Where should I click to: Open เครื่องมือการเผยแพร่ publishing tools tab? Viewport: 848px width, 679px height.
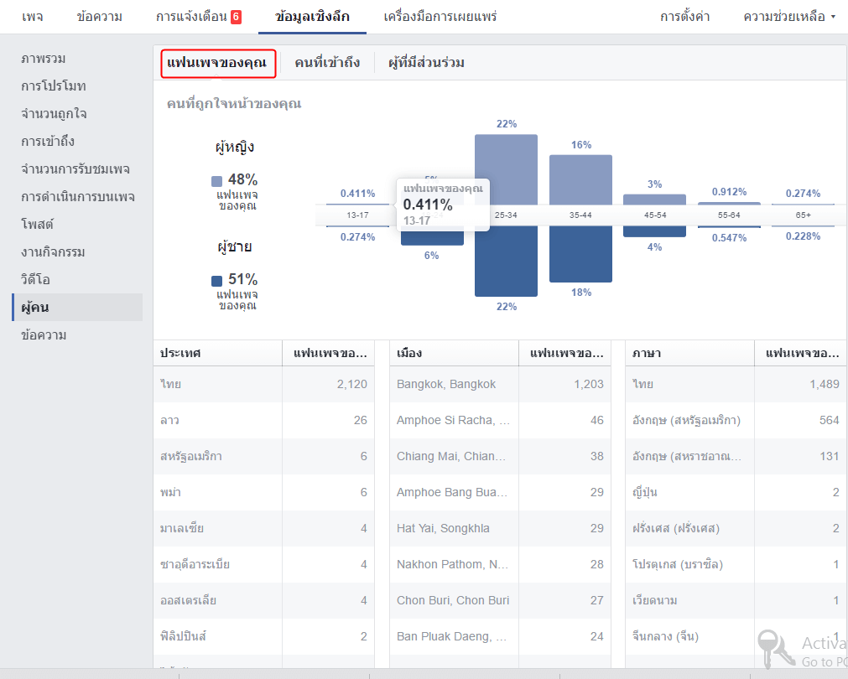click(x=440, y=17)
